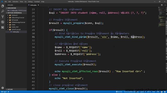The image size is (167, 93).
Task: Click the GSTutorial folder icon
Action: [x=10, y=20]
